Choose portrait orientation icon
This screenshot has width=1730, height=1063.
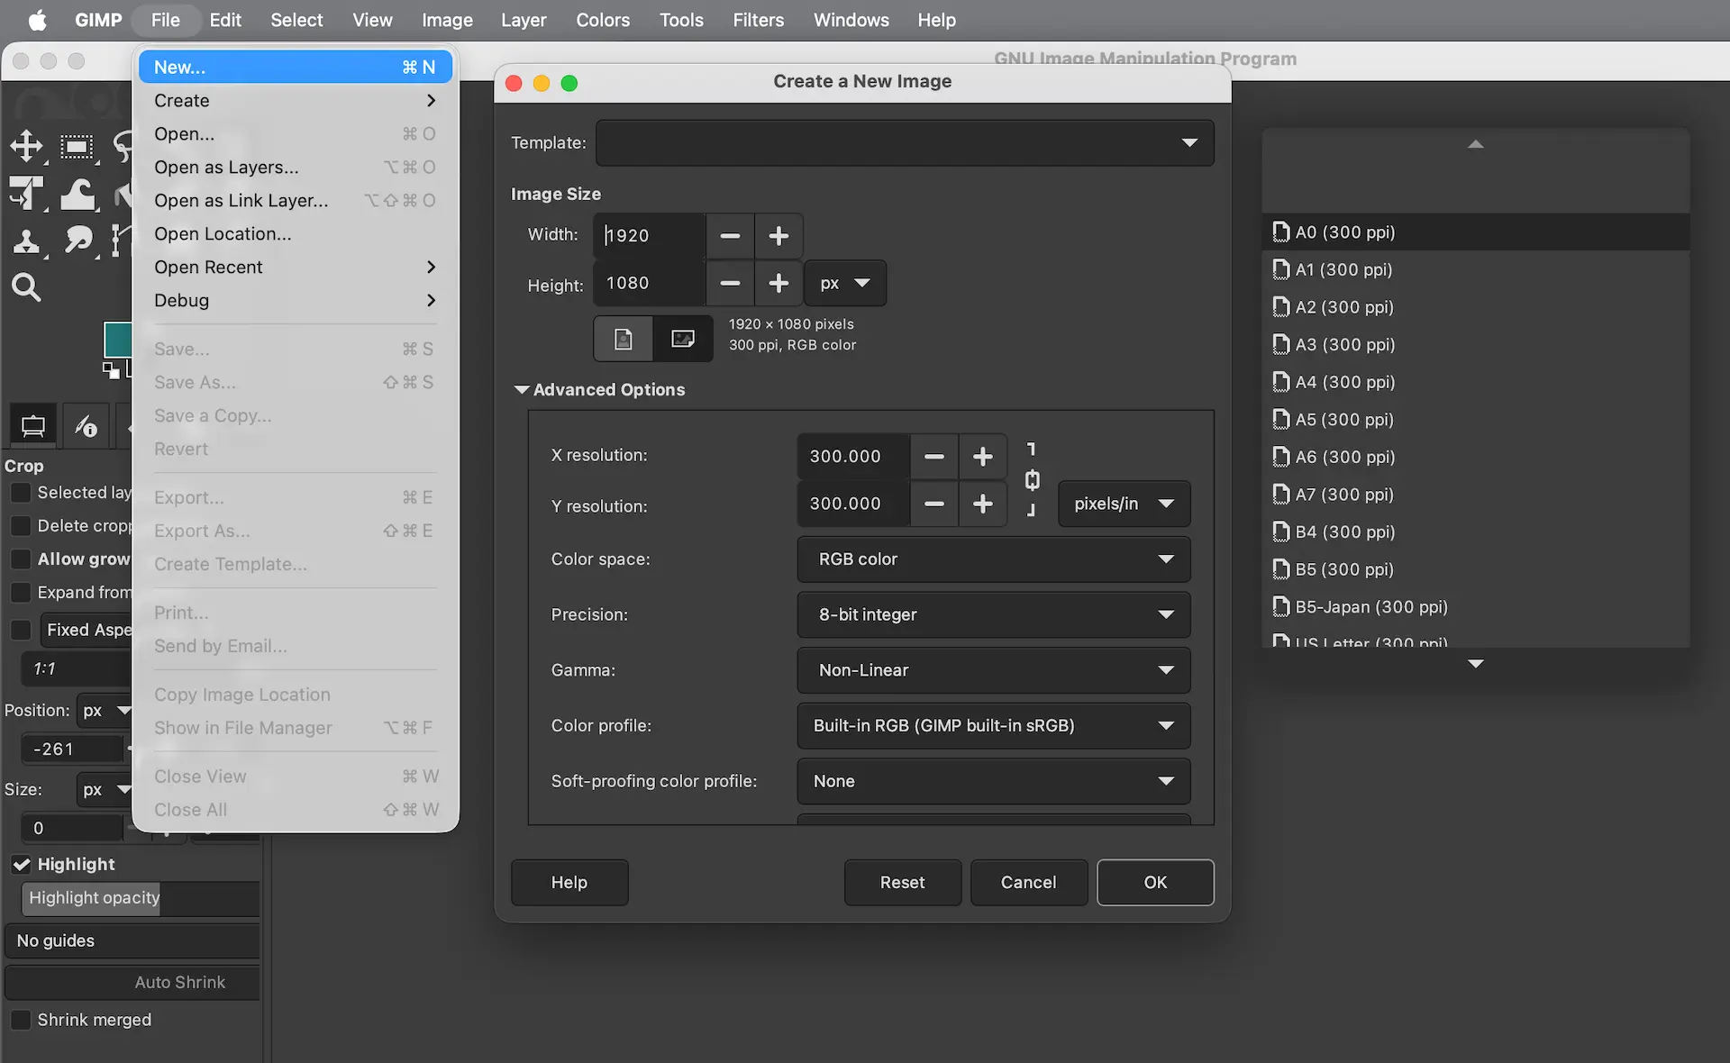(x=624, y=339)
